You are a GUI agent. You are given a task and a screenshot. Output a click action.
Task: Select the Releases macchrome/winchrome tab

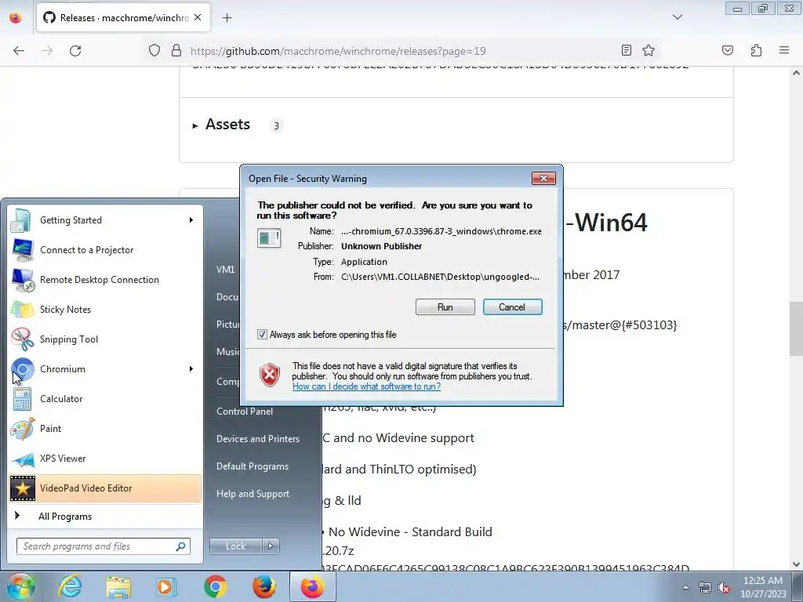point(123,18)
